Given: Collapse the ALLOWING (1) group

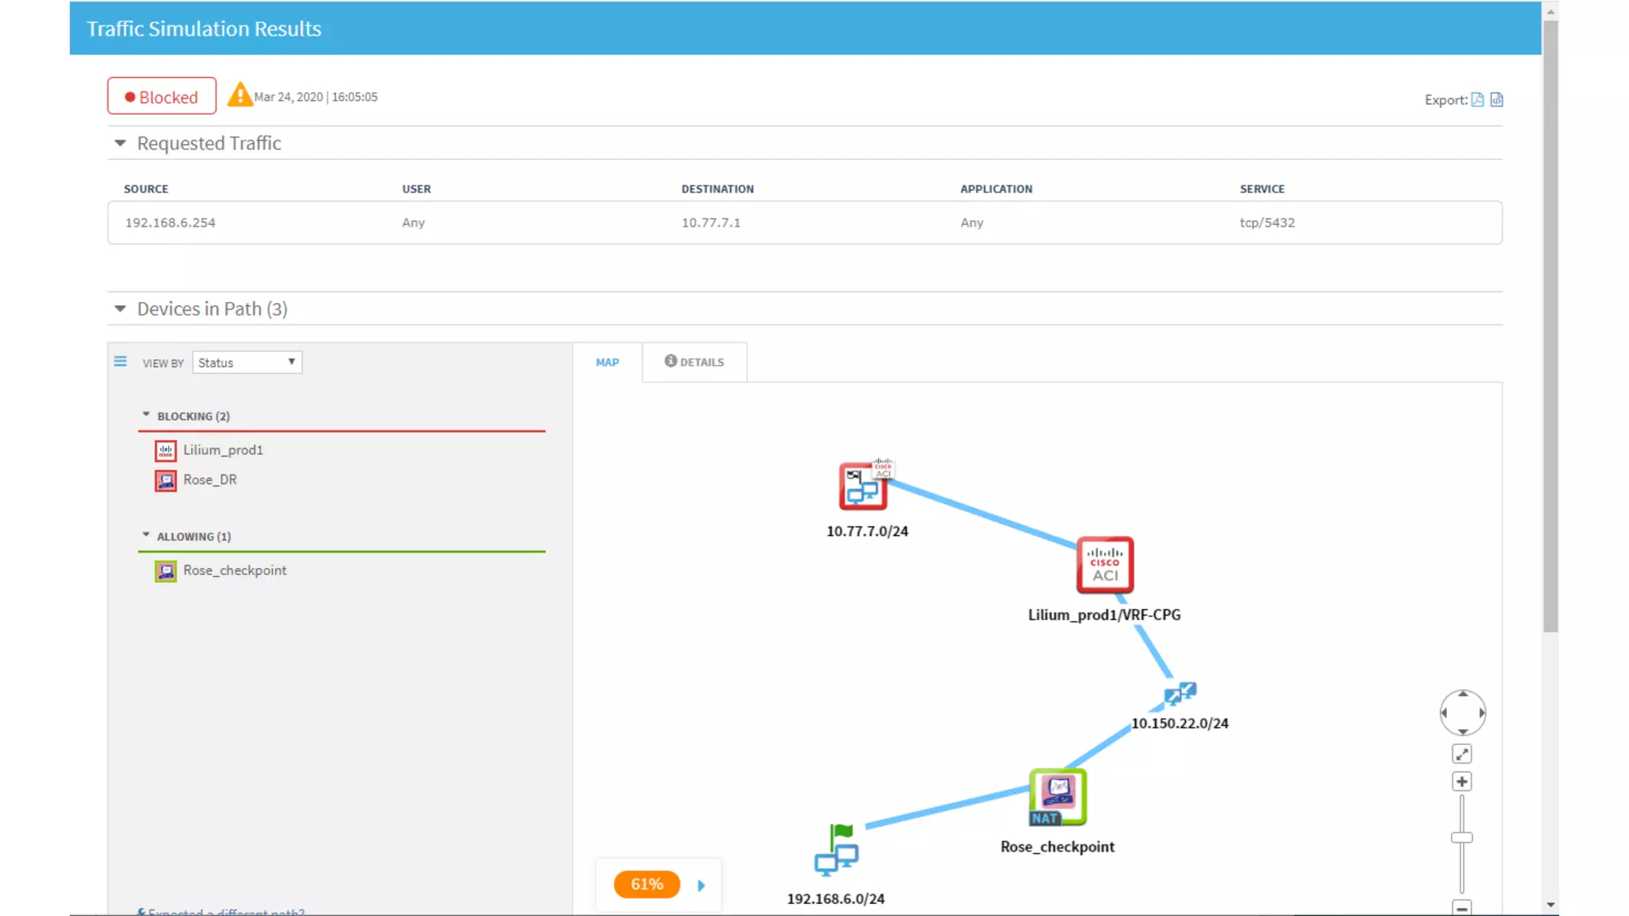Looking at the screenshot, I should click(146, 535).
